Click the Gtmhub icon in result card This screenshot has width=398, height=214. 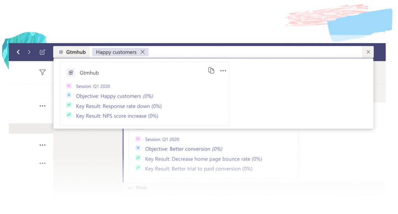coord(71,73)
